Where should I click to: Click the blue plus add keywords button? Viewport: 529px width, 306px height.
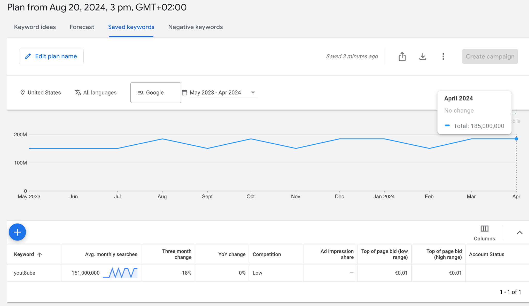tap(17, 232)
